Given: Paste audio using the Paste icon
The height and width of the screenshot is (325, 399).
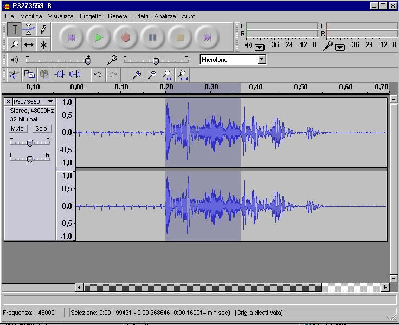Looking at the screenshot, I should tap(44, 75).
